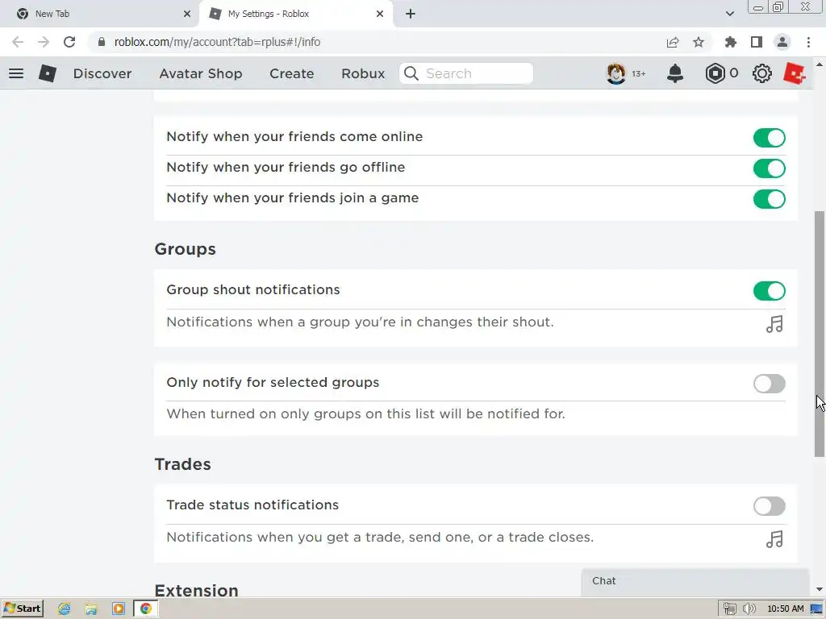
Task: Open the Robux page link
Action: pos(363,73)
